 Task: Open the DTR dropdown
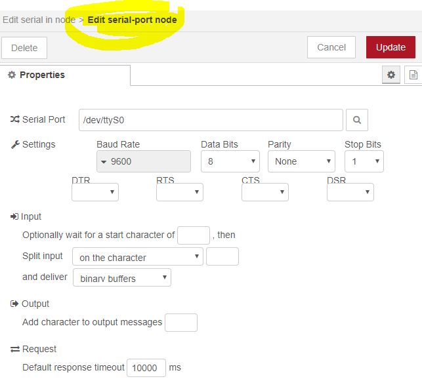[x=95, y=192]
